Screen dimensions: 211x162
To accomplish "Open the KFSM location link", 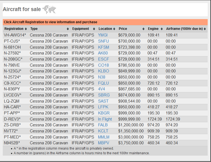I will coord(104,47).
